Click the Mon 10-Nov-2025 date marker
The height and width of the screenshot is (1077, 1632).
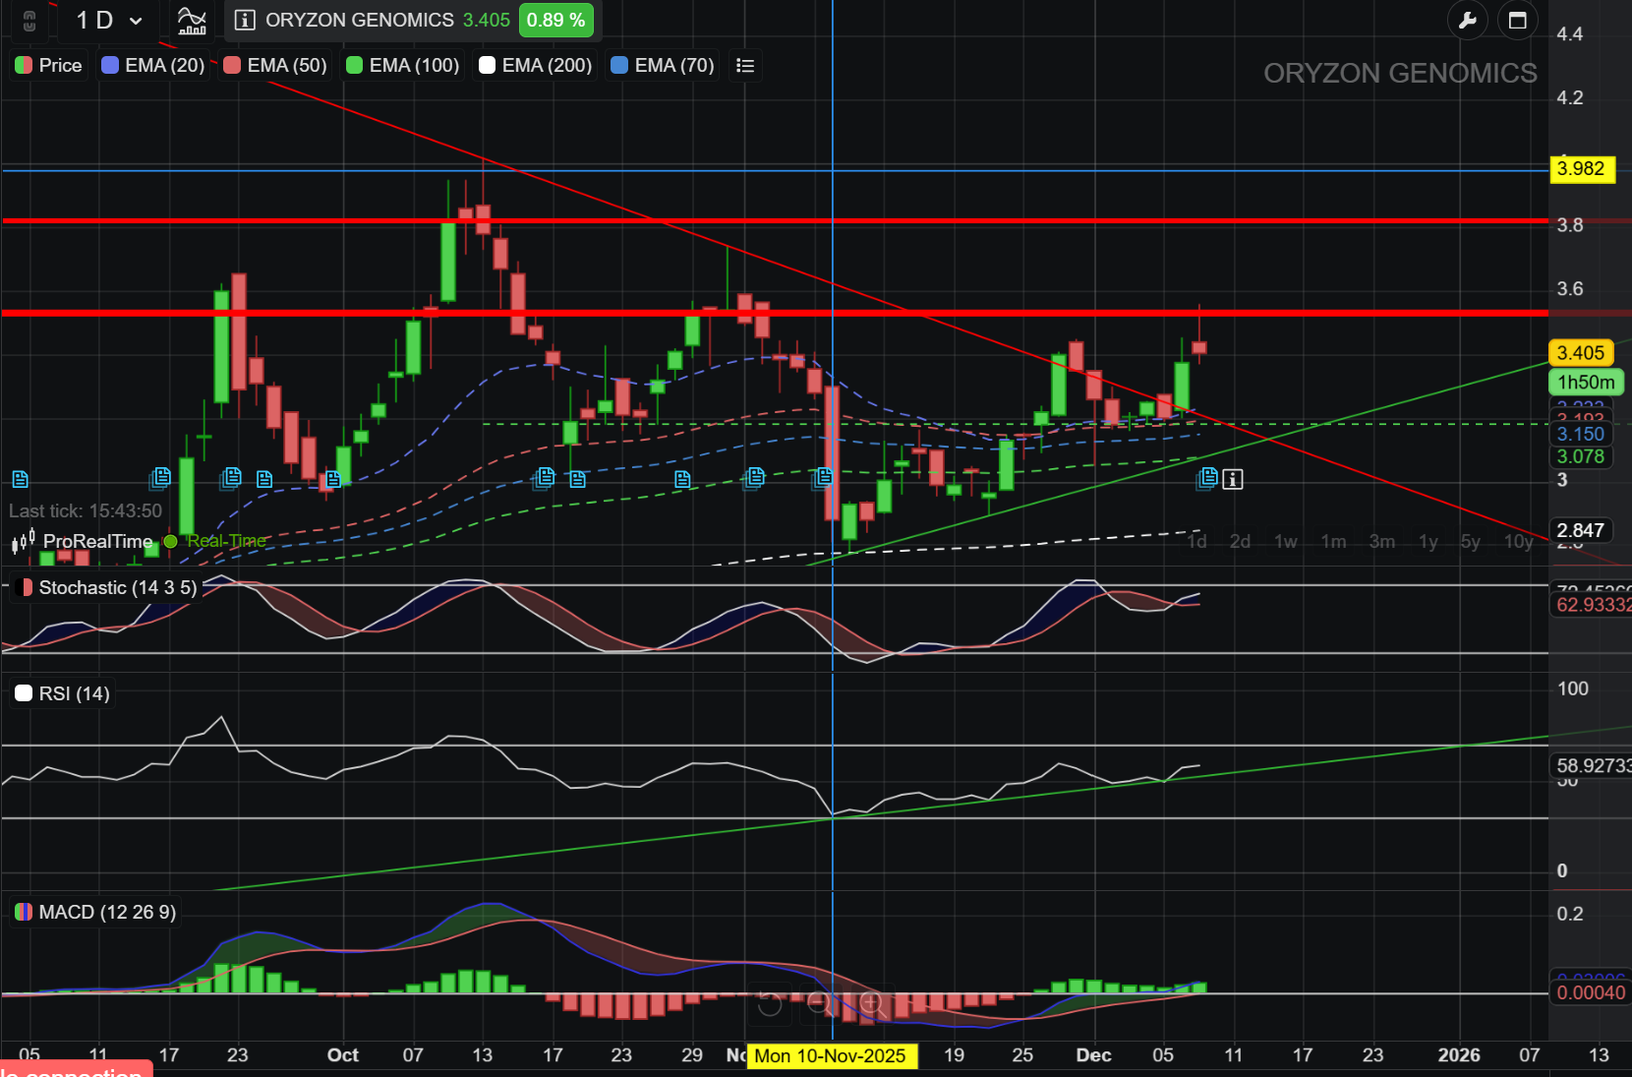[x=832, y=1056]
